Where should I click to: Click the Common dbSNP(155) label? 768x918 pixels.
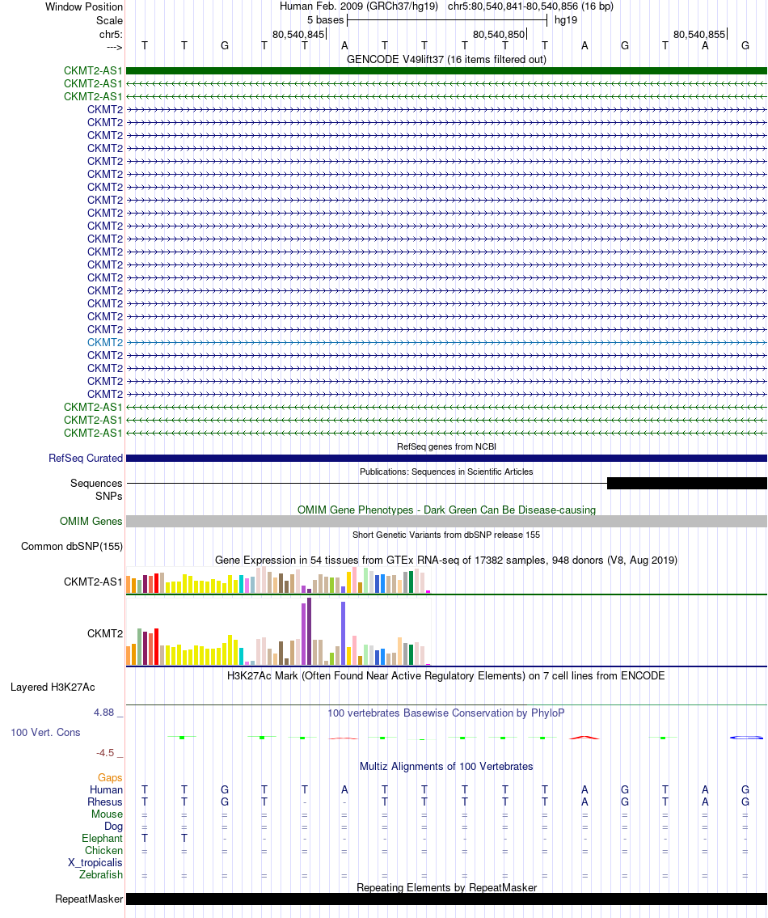pos(72,547)
